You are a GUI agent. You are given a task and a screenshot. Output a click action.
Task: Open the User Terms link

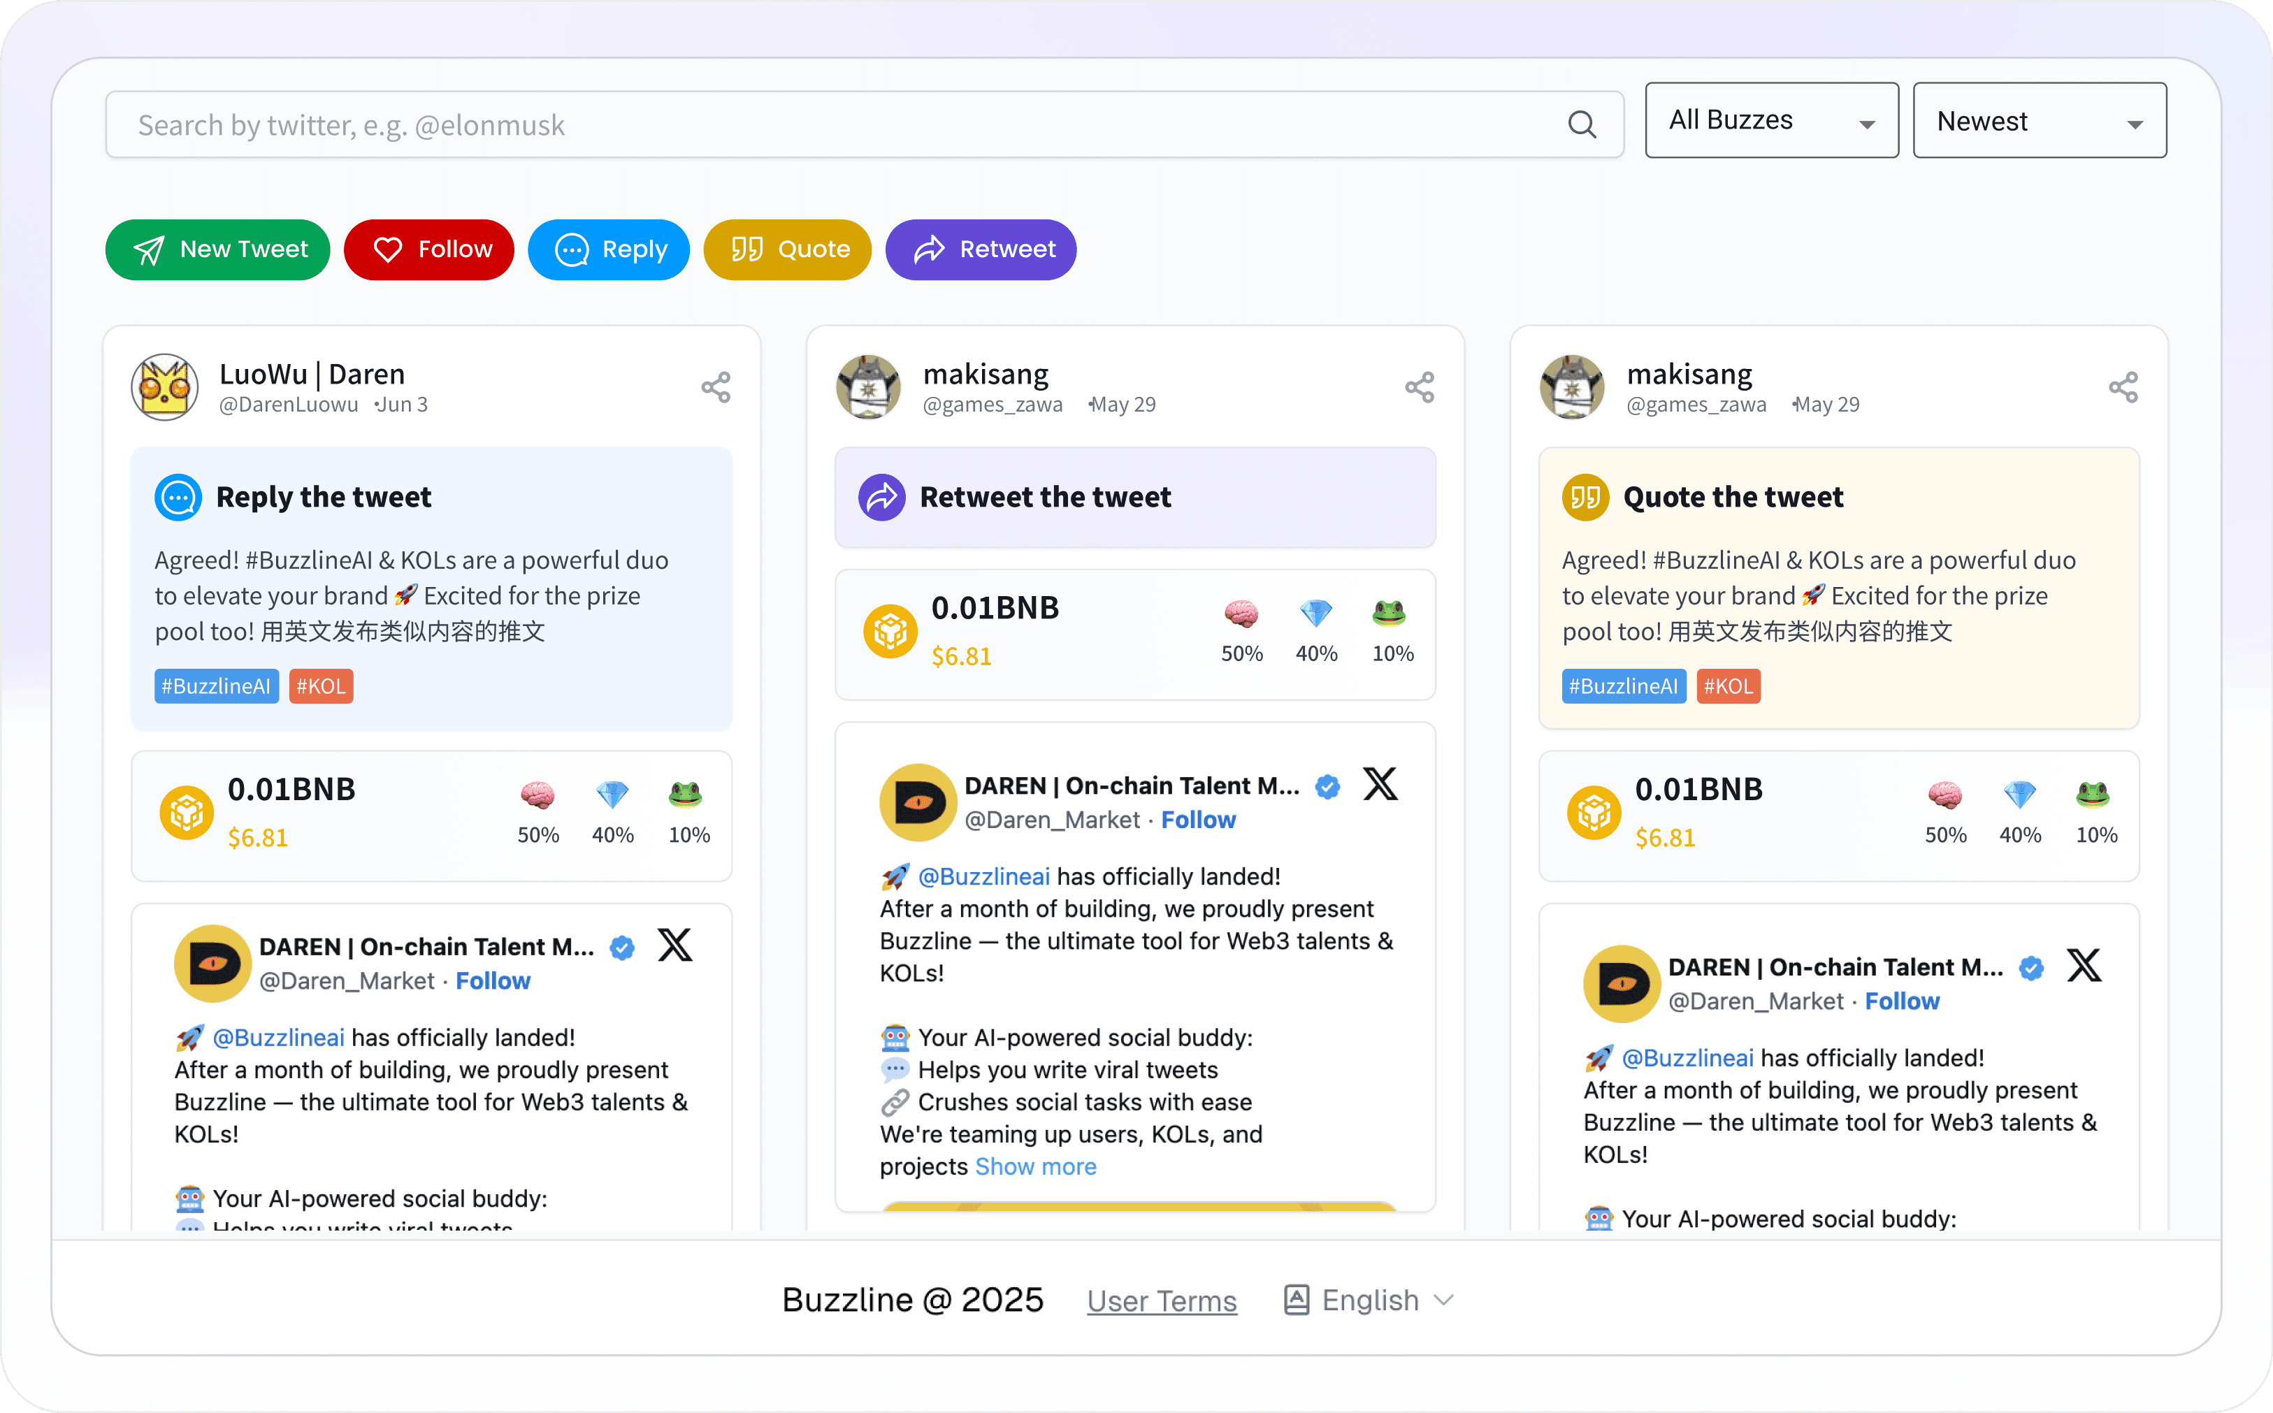(x=1162, y=1301)
